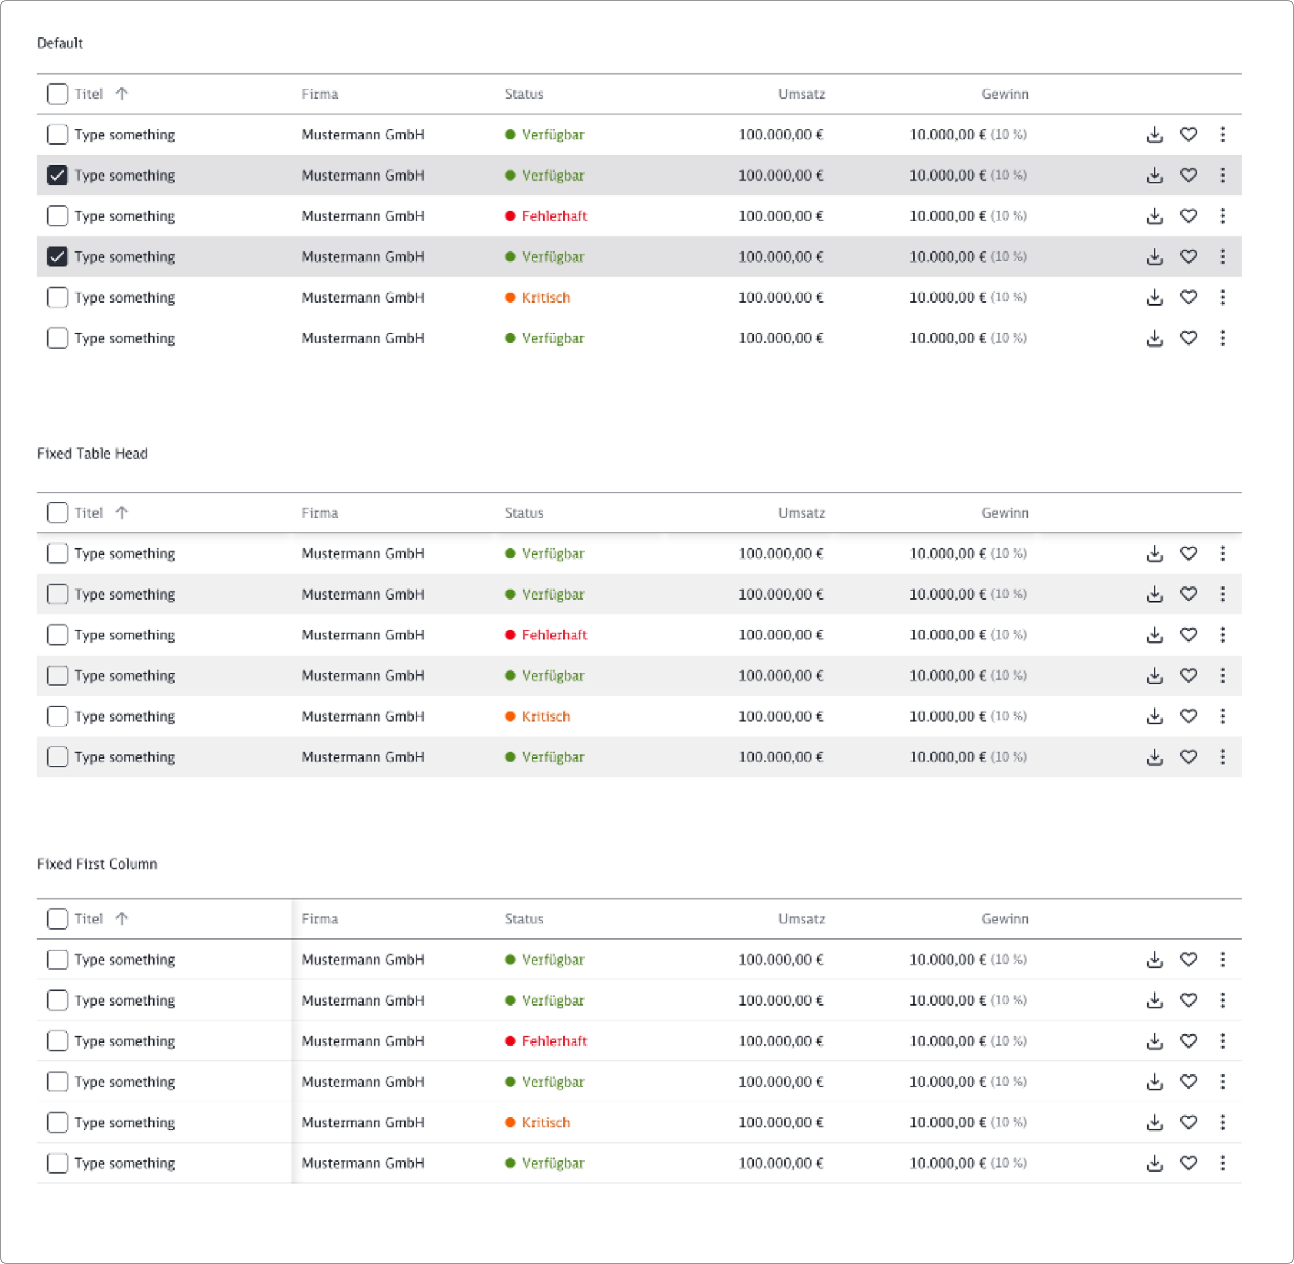Viewport: 1294px width, 1264px height.
Task: Toggle select-all checkbox in Default table header
Action: click(57, 94)
